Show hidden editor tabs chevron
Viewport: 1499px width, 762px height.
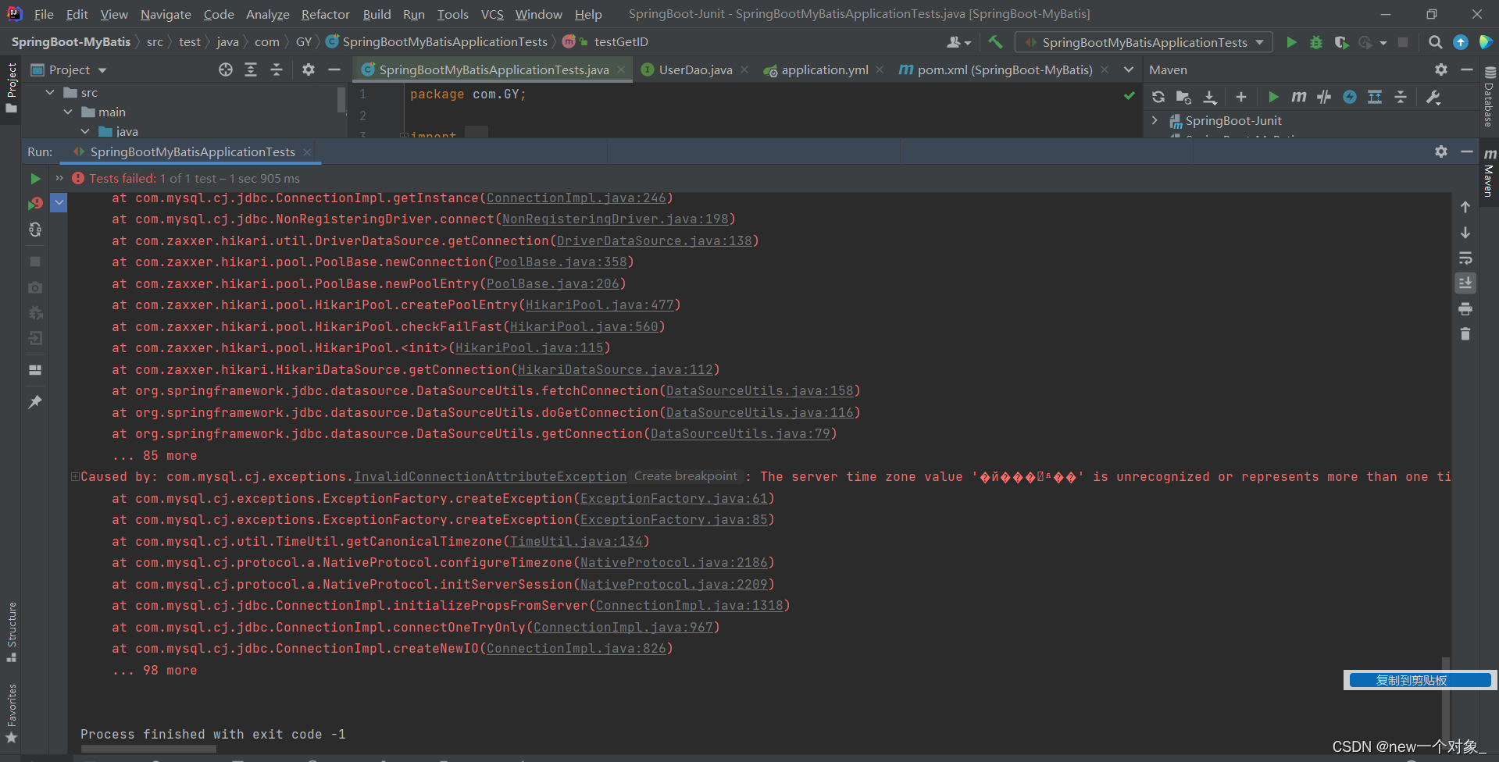(1128, 69)
